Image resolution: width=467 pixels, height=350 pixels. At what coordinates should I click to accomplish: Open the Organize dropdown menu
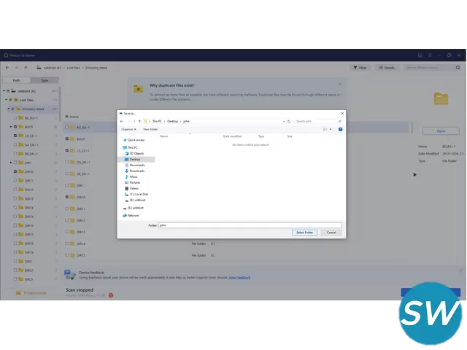(x=129, y=129)
